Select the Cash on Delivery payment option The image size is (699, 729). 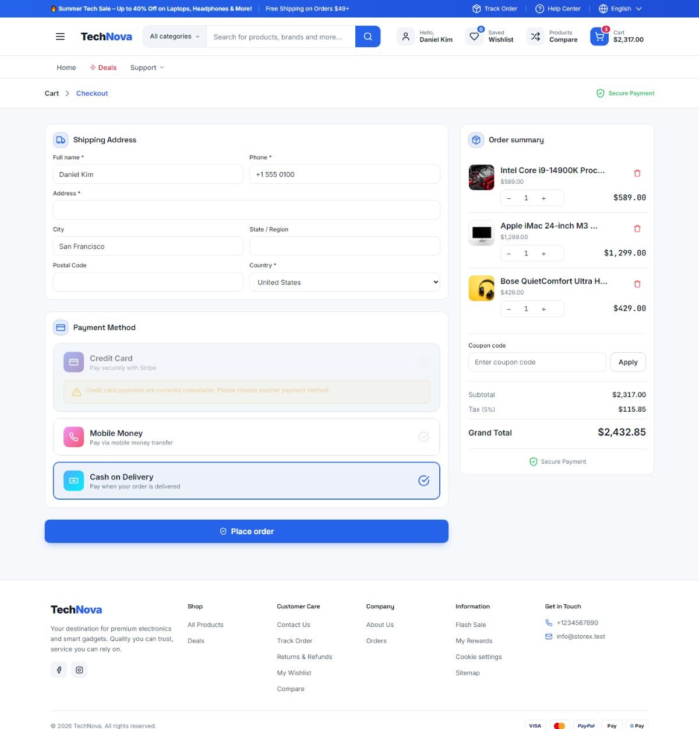pos(246,481)
